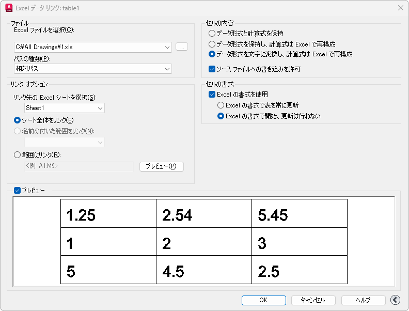
Task: Close the Excel データ リンク dialog
Action: [401, 8]
